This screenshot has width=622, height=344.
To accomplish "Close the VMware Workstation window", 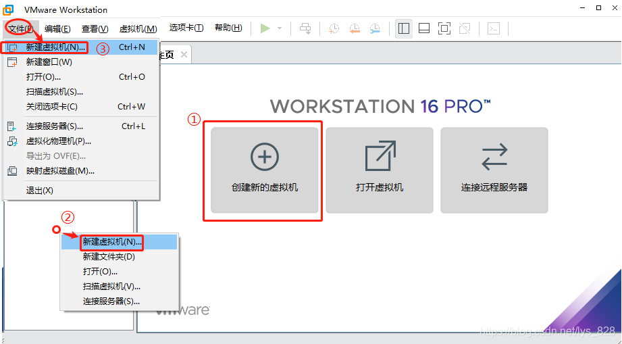I will (615, 8).
